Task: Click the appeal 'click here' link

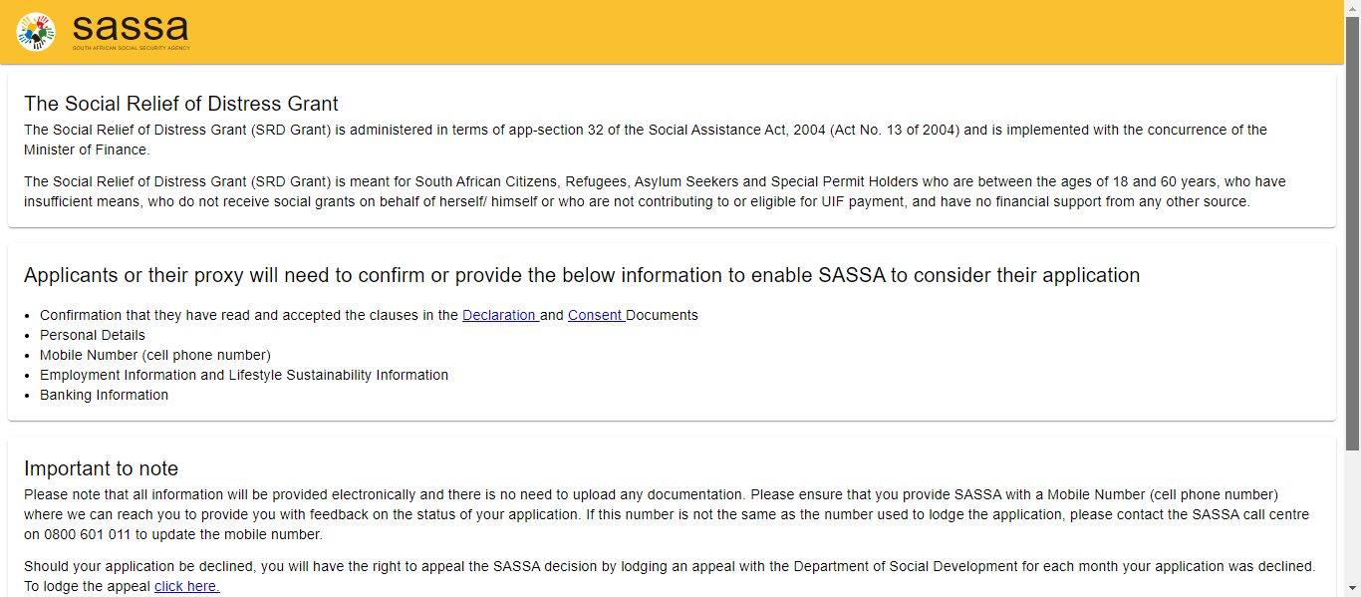Action: coord(185,586)
